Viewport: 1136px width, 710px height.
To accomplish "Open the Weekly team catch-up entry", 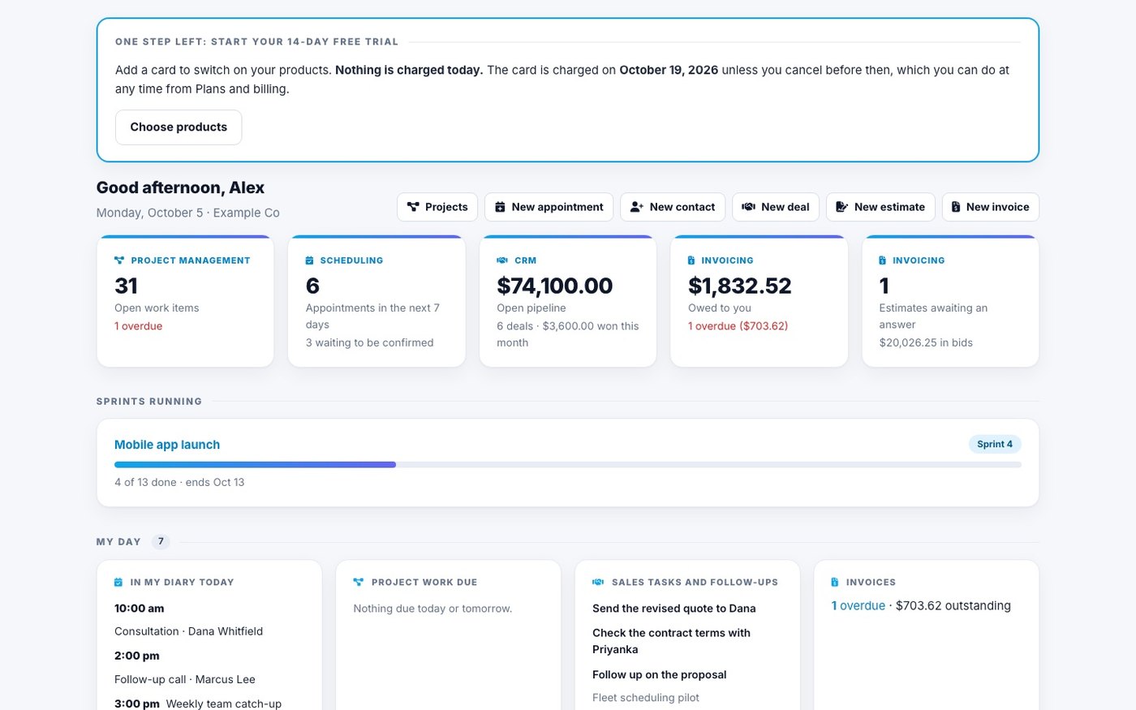I will point(224,704).
